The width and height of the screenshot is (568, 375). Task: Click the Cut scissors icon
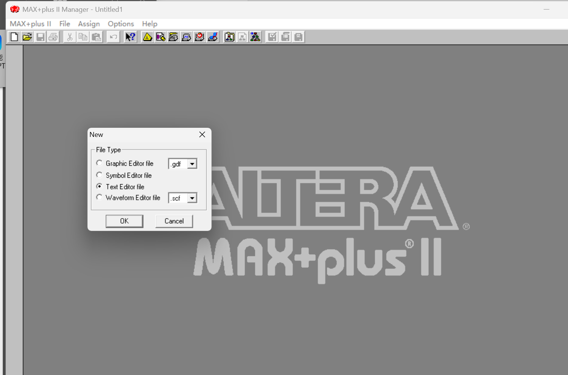tap(70, 37)
